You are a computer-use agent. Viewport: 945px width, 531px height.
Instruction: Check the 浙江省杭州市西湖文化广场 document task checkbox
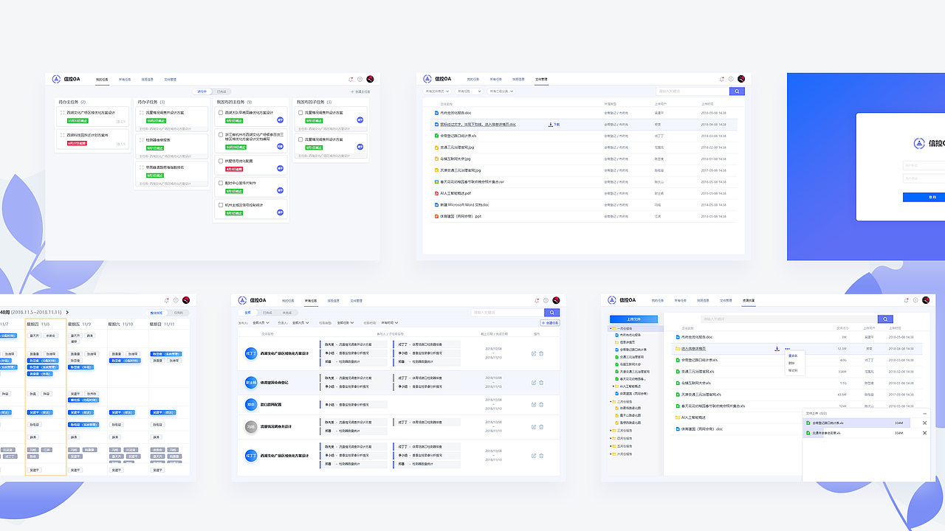(220, 135)
